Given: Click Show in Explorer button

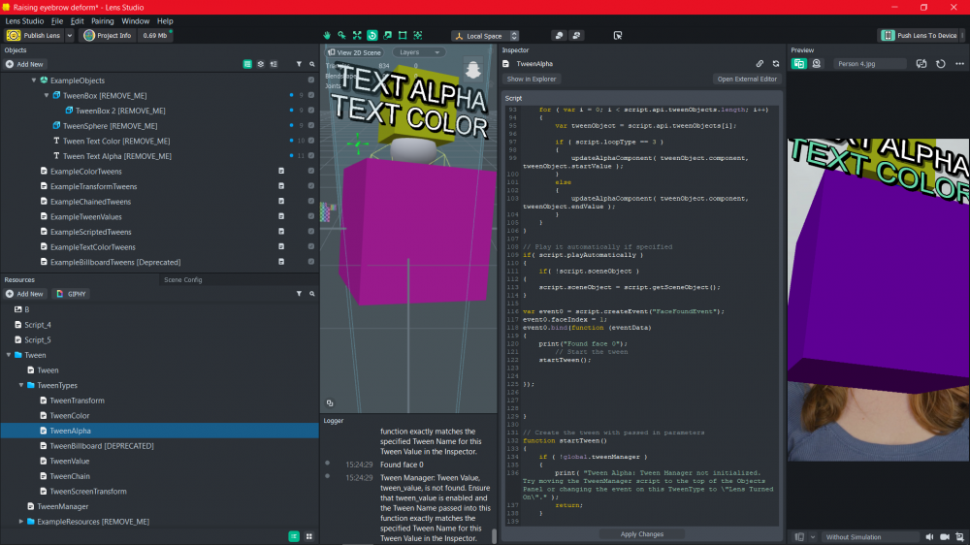Looking at the screenshot, I should 532,80.
